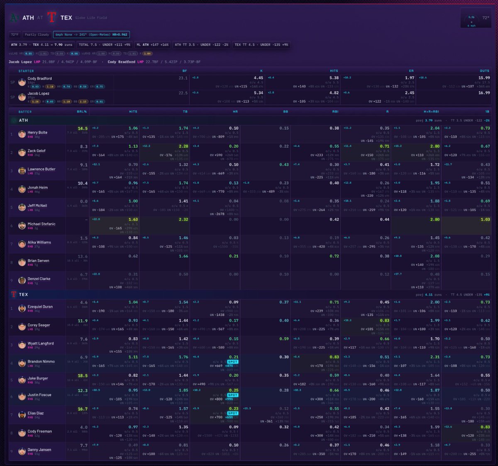Select the wind 6mph Open-Meteo chip
Image resolution: width=498 pixels, height=466 pixels.
tap(91, 34)
